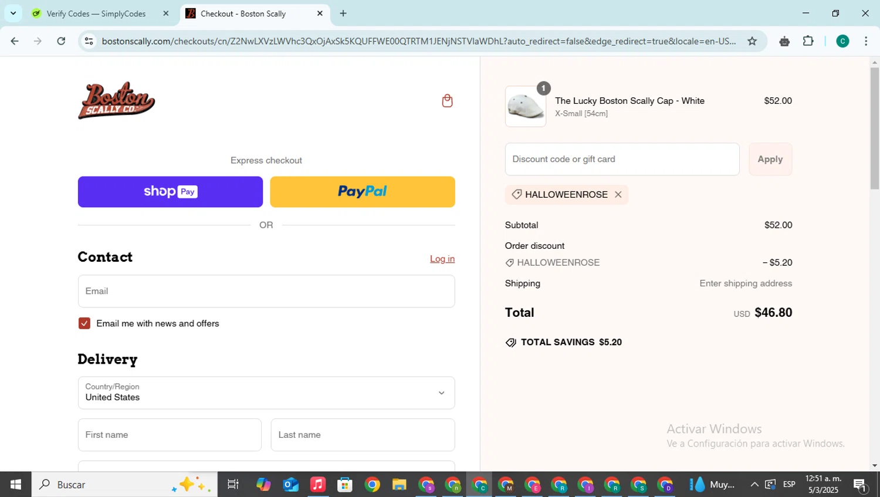Open the notification center icon
The image size is (880, 497).
[861, 485]
